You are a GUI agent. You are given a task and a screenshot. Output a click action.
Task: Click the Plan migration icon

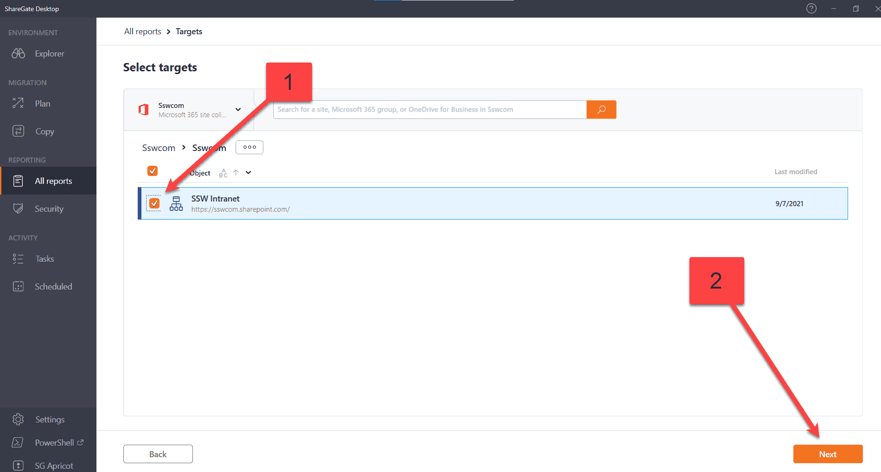tap(18, 103)
